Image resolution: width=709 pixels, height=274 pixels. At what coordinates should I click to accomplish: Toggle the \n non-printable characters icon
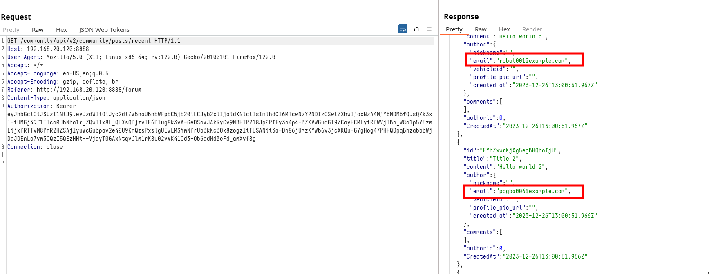pyautogui.click(x=416, y=29)
